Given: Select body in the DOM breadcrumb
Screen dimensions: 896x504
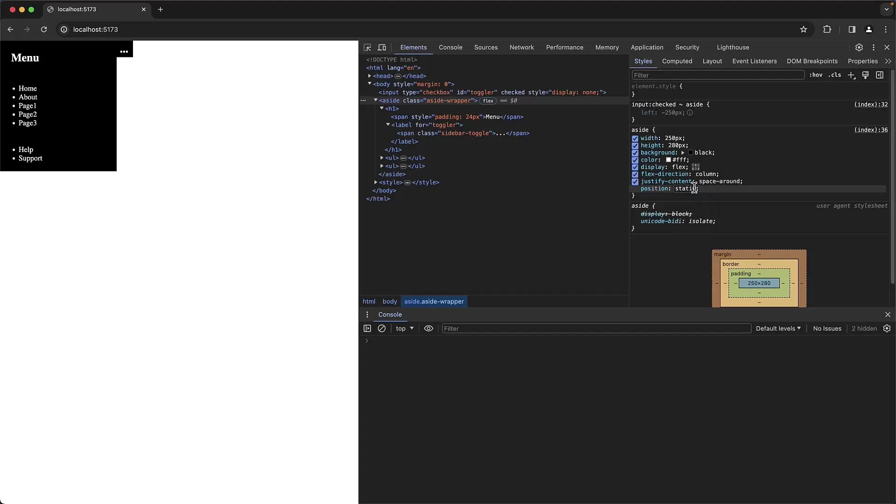Looking at the screenshot, I should 390,301.
